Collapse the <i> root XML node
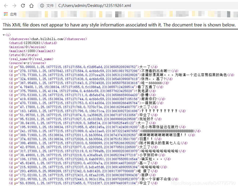Screen dimensions: 238x188 4,35
